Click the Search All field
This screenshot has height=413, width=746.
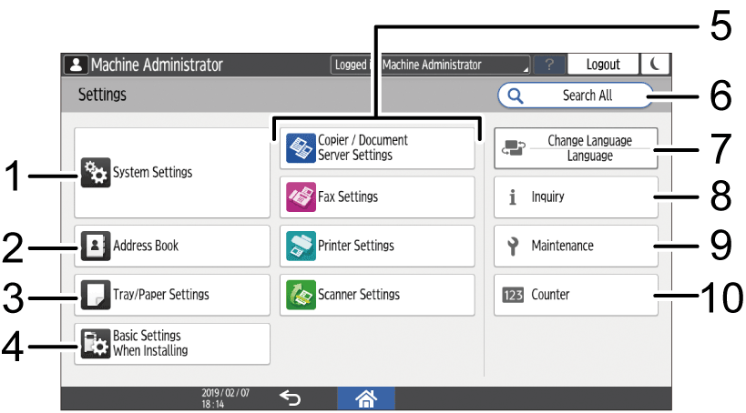(x=576, y=96)
